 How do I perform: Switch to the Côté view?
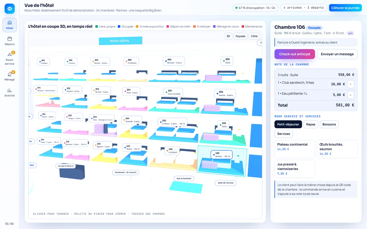pyautogui.click(x=254, y=36)
